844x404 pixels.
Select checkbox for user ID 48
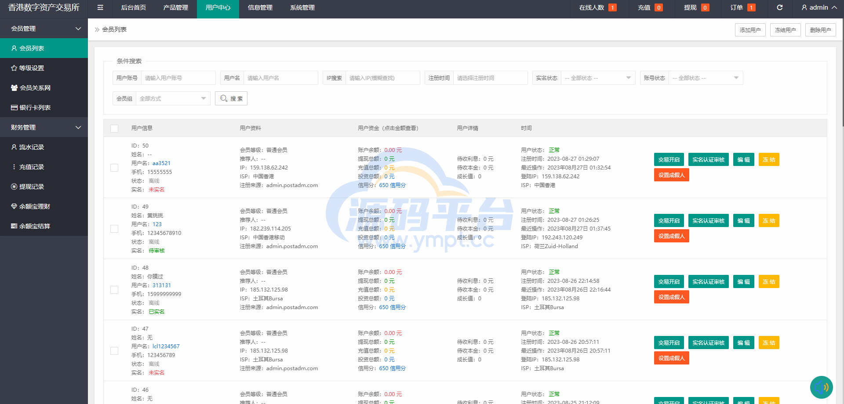114,290
